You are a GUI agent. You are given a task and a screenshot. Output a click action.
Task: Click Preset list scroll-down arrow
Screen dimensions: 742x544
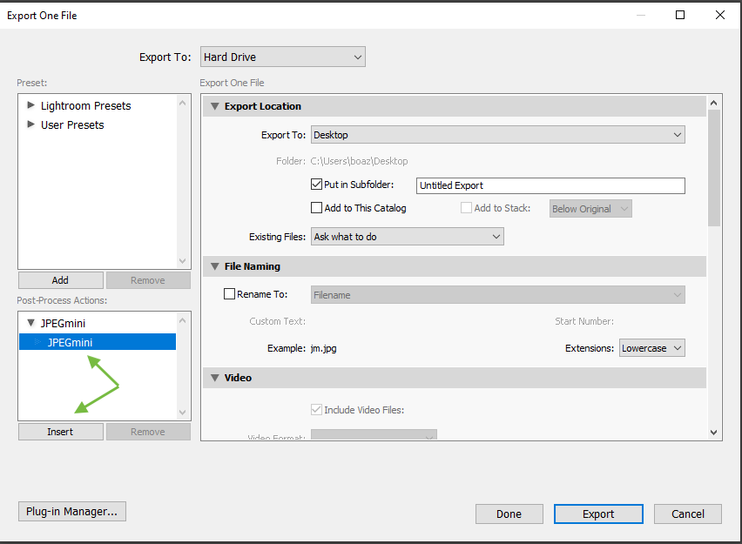(183, 261)
